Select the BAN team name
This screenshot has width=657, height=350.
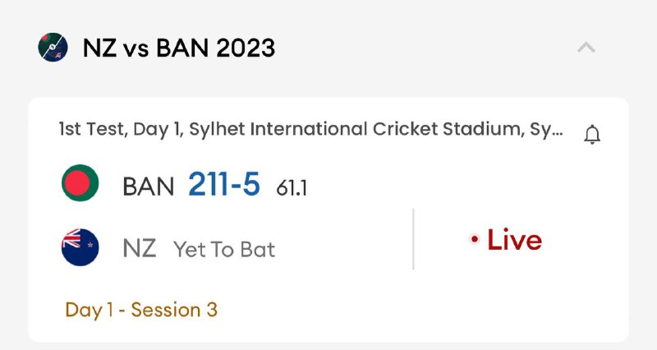click(148, 187)
